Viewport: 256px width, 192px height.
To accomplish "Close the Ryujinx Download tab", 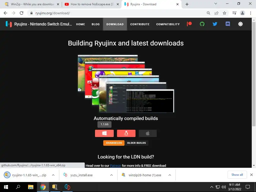I will (x=177, y=4).
